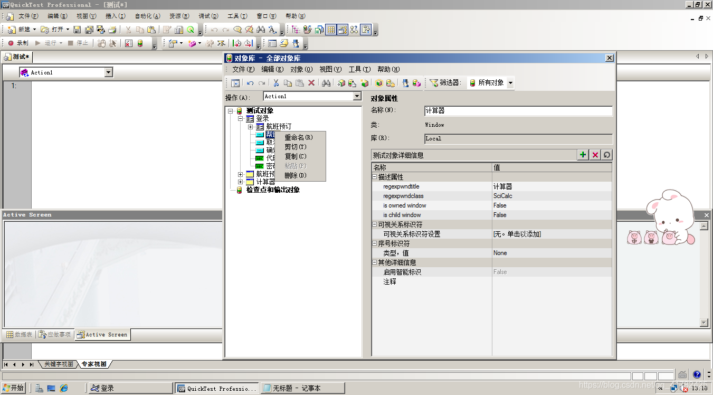Image resolution: width=713 pixels, height=395 pixels.
Task: Cut the selected object using the scissors icon
Action: pyautogui.click(x=275, y=83)
